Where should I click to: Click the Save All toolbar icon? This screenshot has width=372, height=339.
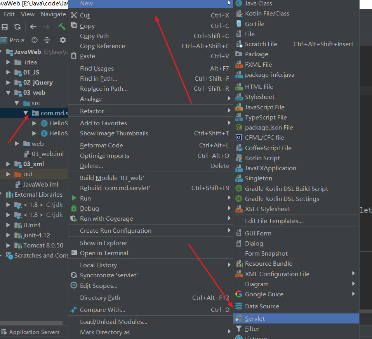point(5,27)
